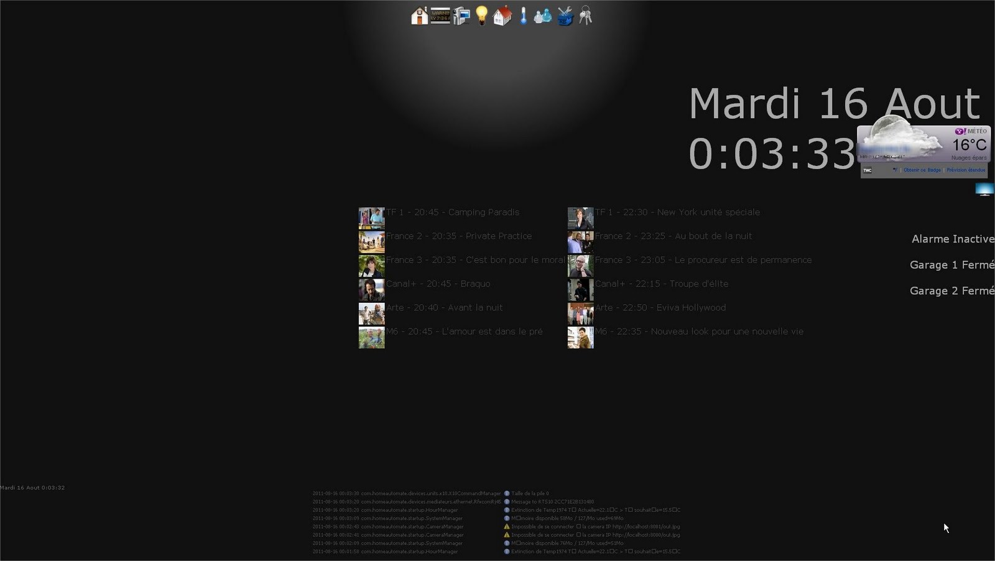This screenshot has height=561, width=995.
Task: Select 'Arte - 22:50 - Eviva Hollywood' listing
Action: [660, 307]
